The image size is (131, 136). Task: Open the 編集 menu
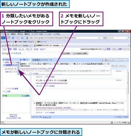13,34
